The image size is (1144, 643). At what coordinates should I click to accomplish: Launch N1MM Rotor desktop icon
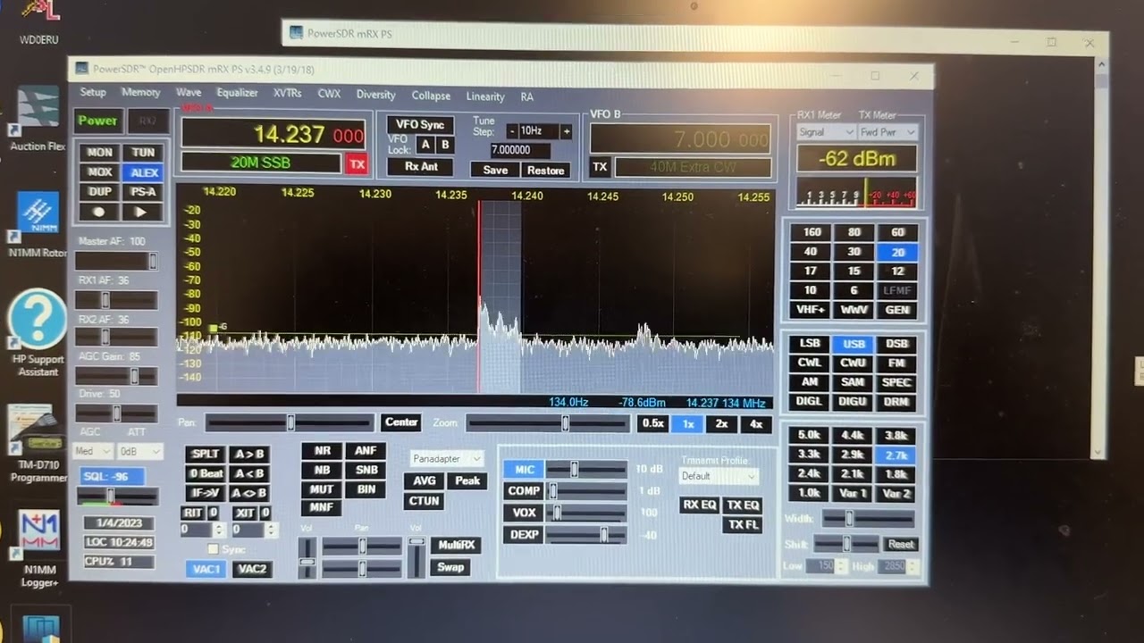click(38, 224)
